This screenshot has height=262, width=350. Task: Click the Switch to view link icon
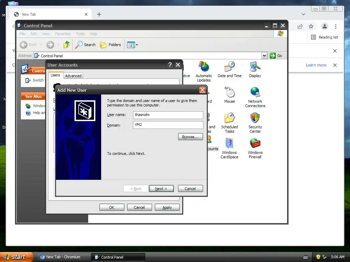tap(28, 81)
